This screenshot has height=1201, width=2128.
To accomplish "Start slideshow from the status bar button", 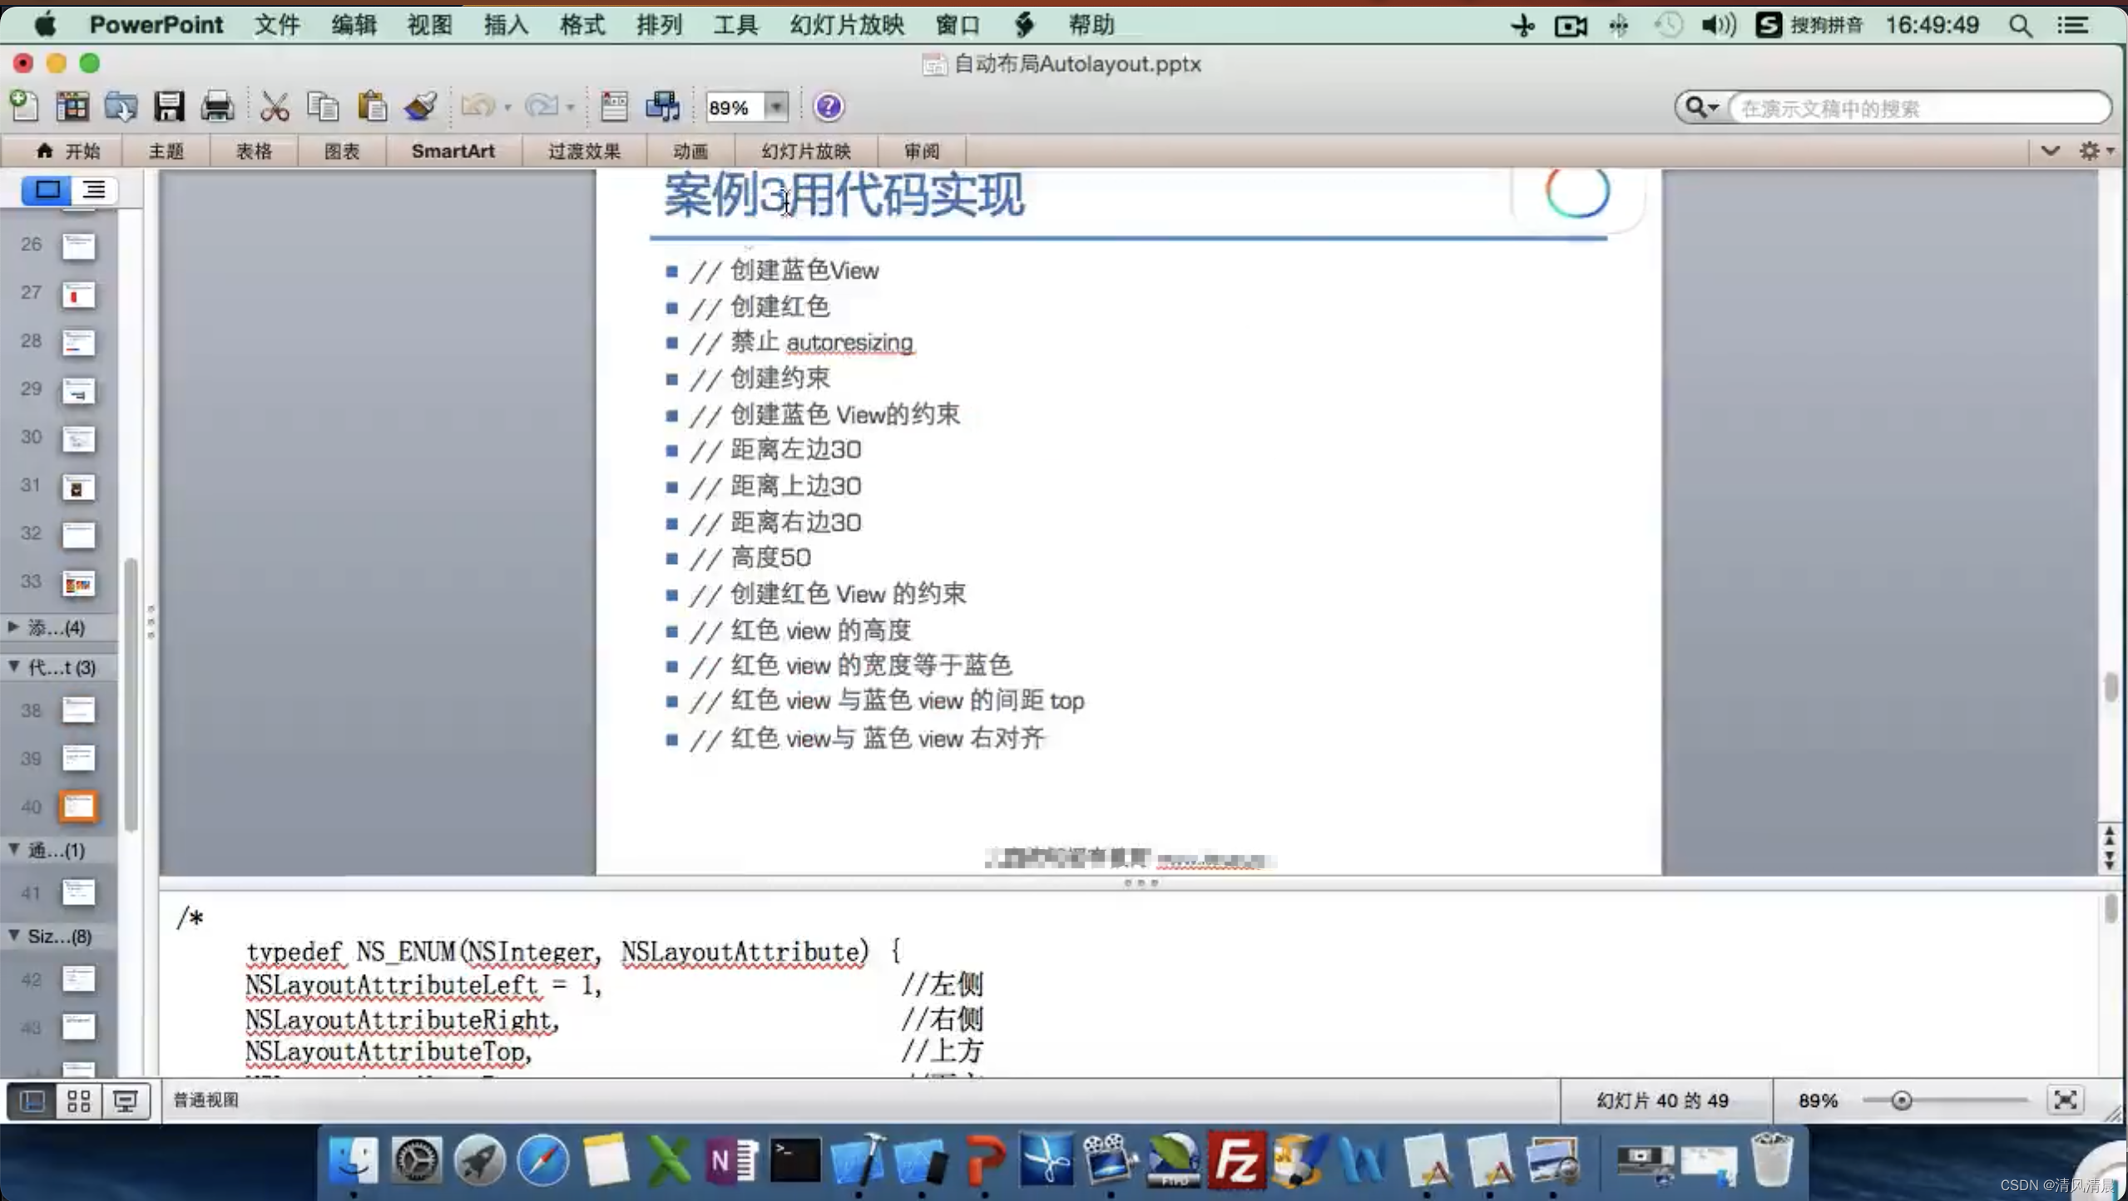I will pos(126,1101).
